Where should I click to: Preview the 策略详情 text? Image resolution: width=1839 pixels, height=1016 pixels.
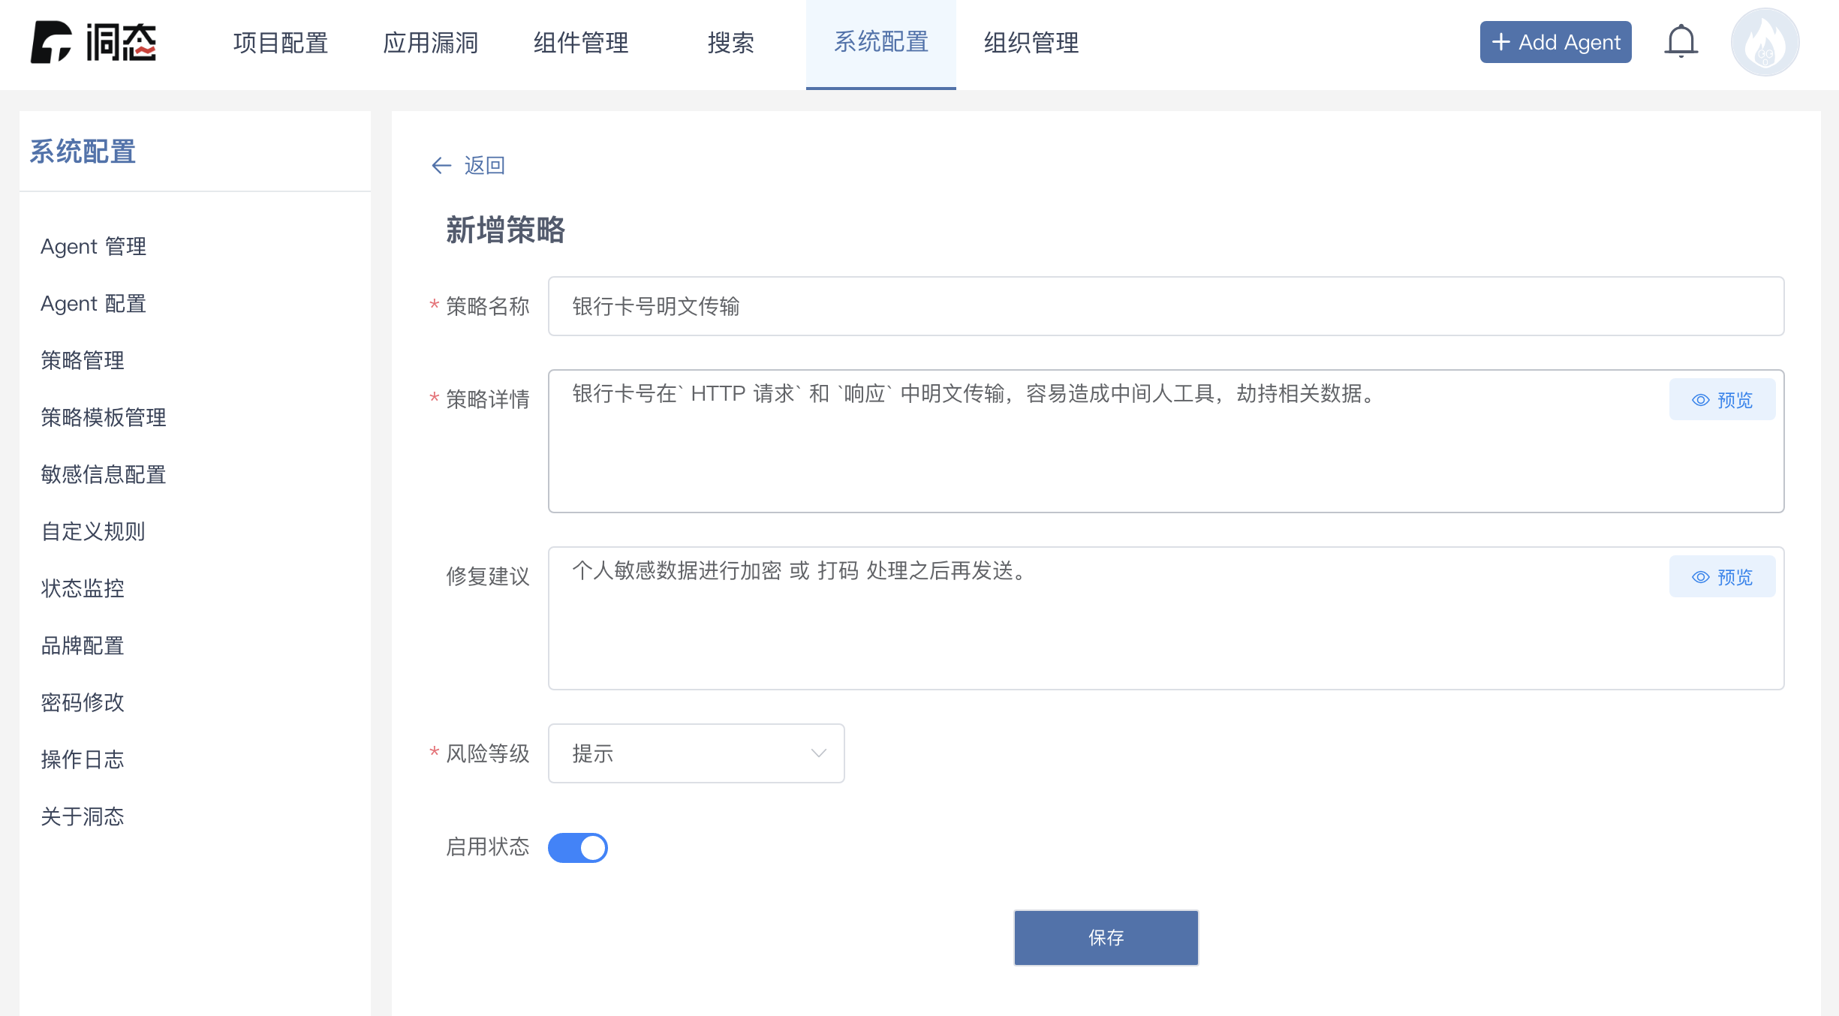pos(1722,399)
